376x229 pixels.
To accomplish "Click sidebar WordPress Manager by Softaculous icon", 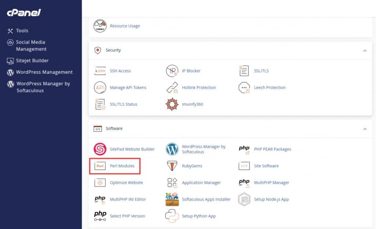I will coord(11,84).
